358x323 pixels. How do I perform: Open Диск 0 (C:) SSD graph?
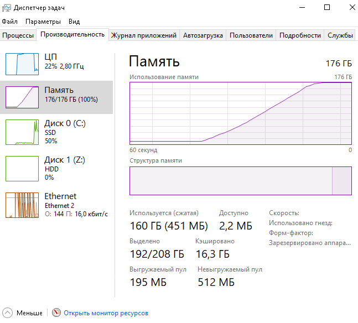pos(22,132)
